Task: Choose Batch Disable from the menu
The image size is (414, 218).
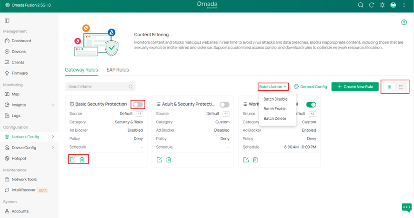Action: [x=275, y=99]
